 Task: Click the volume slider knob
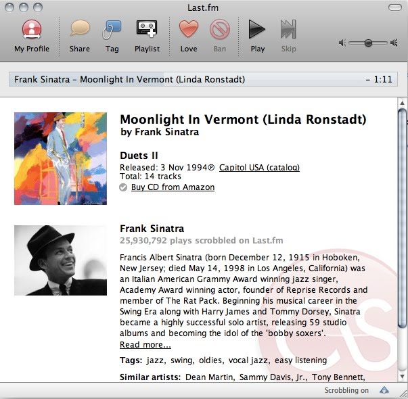click(368, 43)
